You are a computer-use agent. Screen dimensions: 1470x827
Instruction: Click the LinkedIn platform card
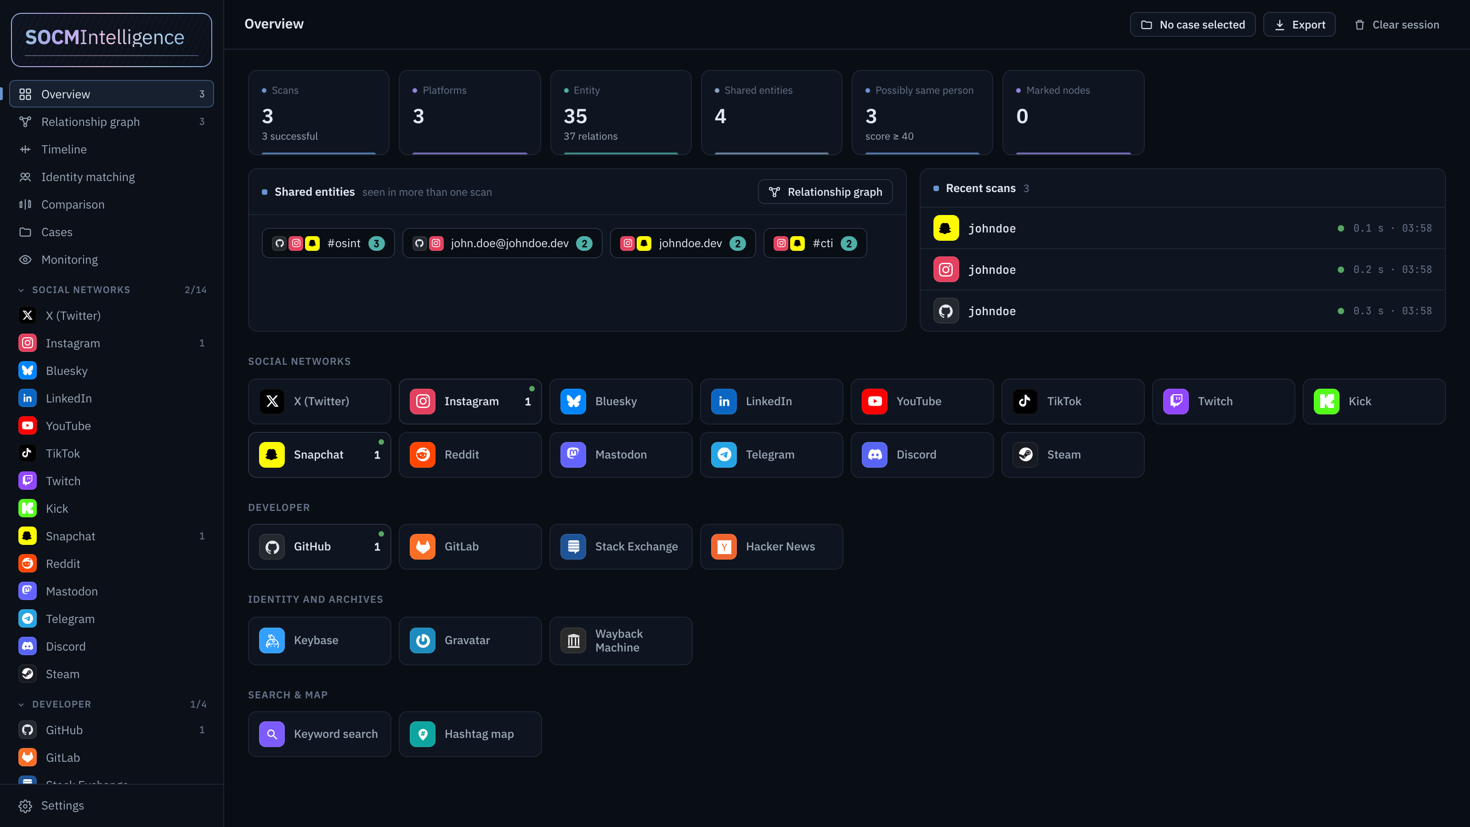(771, 401)
